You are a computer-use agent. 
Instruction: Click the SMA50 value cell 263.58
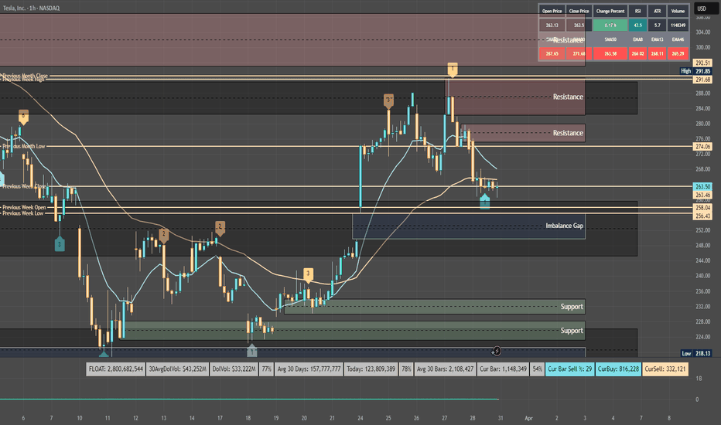[x=610, y=53]
